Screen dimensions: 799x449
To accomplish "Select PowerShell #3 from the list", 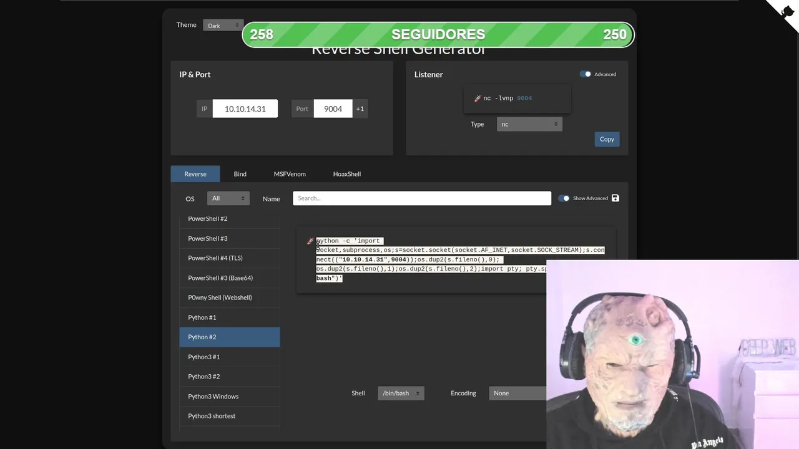I will pyautogui.click(x=230, y=238).
